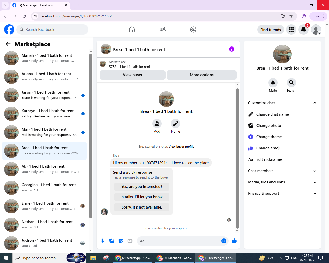
Task: Open the notifications bell
Action: pyautogui.click(x=304, y=30)
